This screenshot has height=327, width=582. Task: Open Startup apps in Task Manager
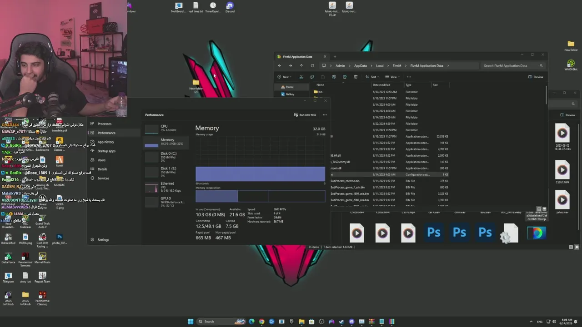(106, 151)
